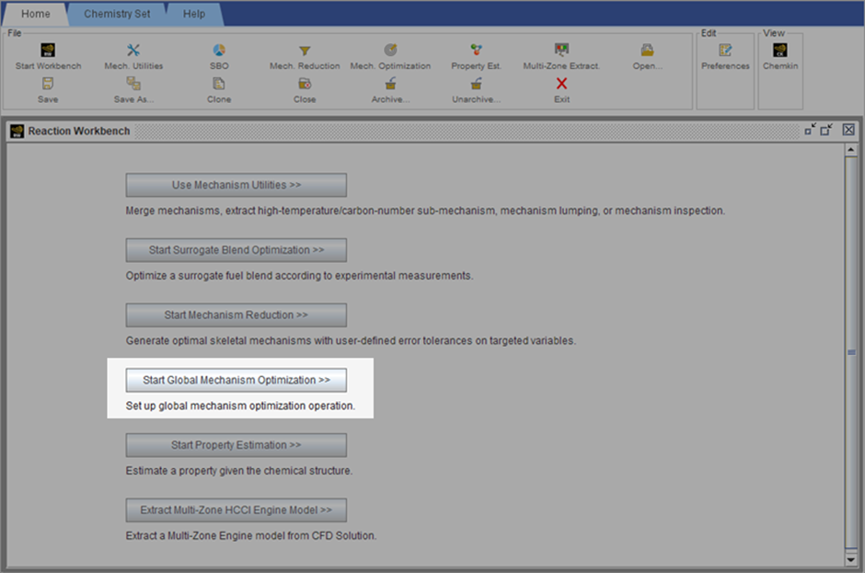Click 'Estimate a property given the chemical structure.'
Image resolution: width=865 pixels, height=573 pixels.
tap(239, 471)
